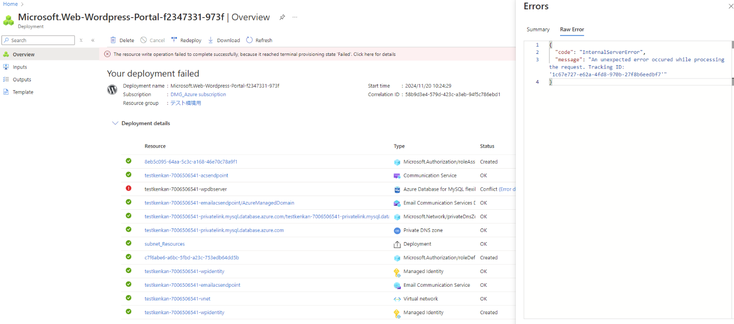Close the Errors panel
This screenshot has height=324, width=734.
coord(730,6)
